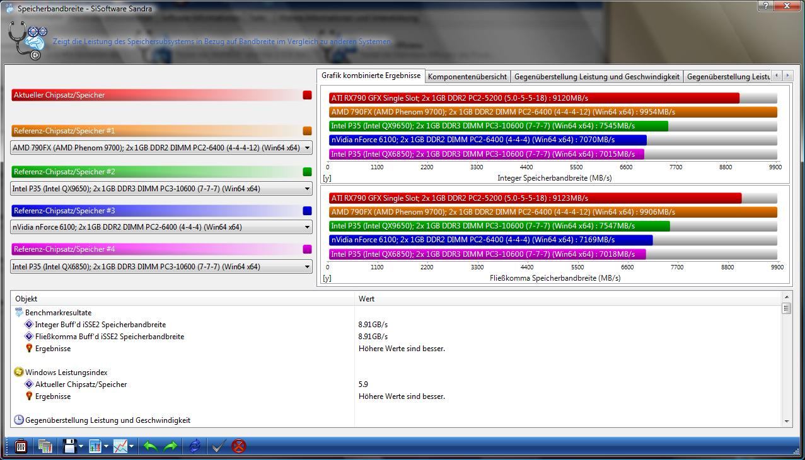Open the options icon with sliders in bottom toolbar
The width and height of the screenshot is (805, 460).
point(21,446)
